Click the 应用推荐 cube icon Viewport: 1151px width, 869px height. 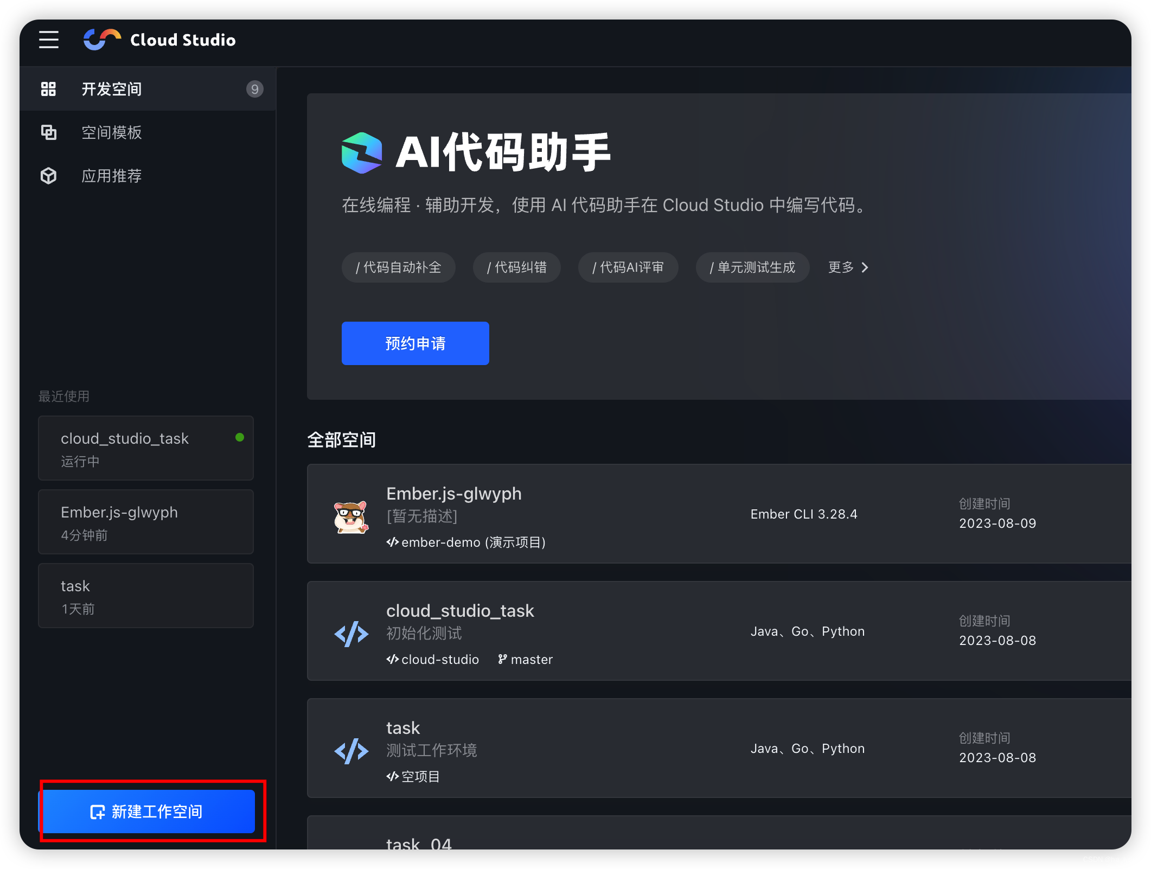click(x=48, y=176)
